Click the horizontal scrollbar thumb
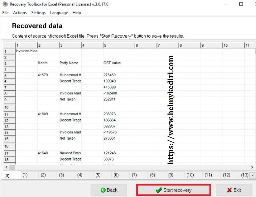Viewport: 256px width, 197px height. click(12, 167)
